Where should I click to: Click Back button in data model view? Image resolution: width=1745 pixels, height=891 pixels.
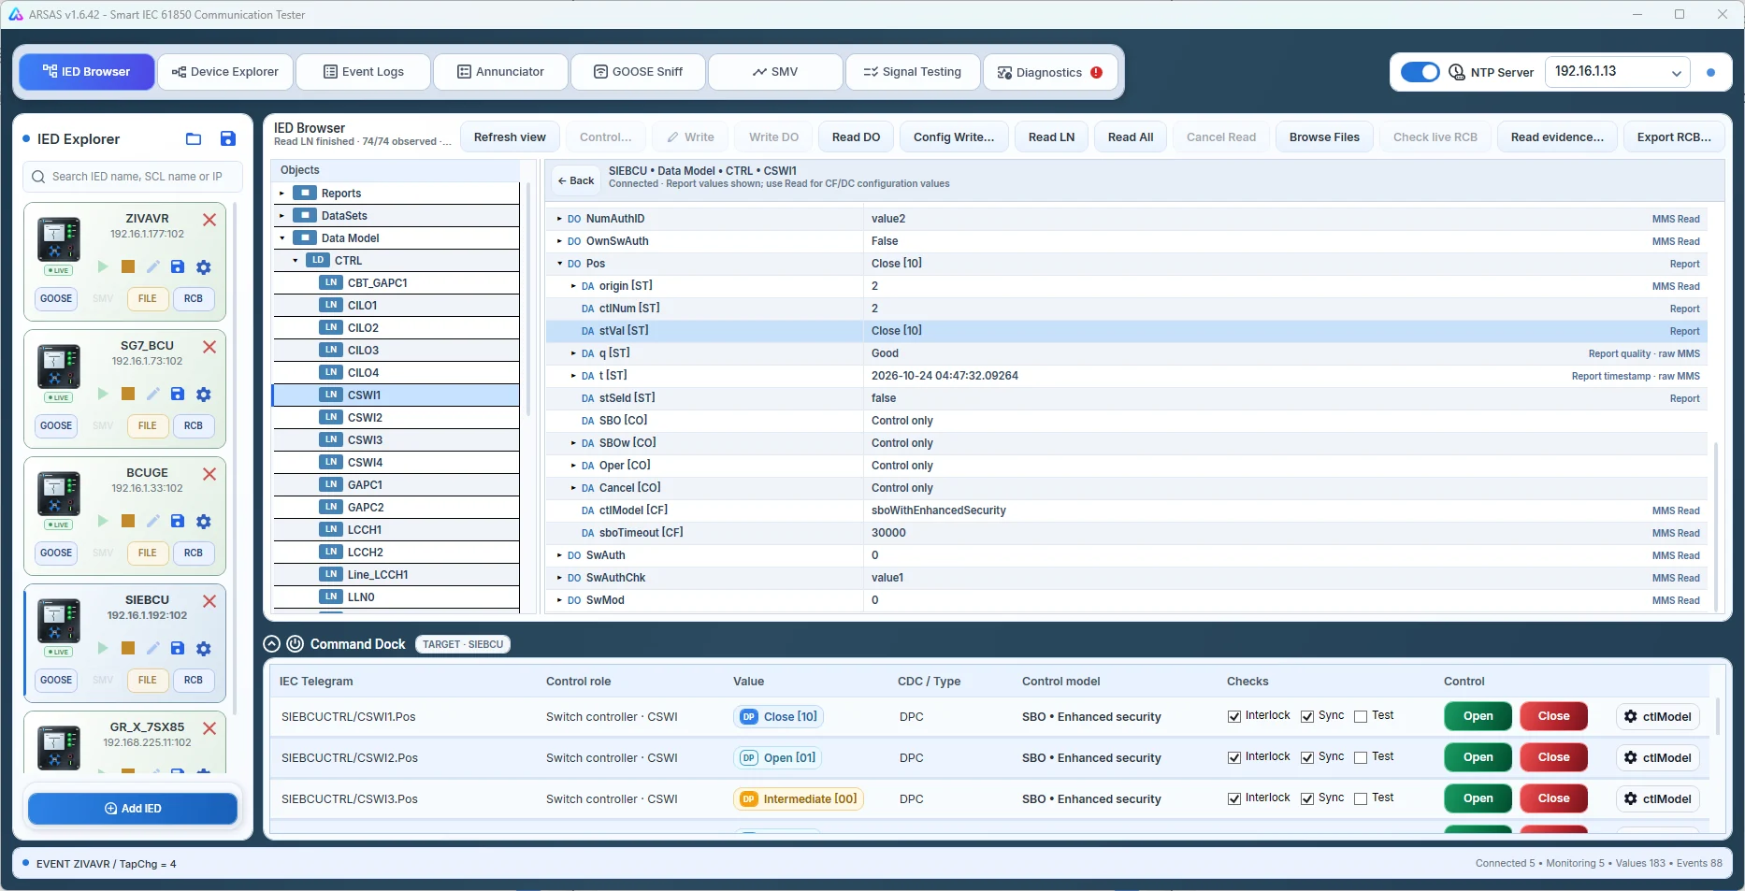[x=576, y=181]
